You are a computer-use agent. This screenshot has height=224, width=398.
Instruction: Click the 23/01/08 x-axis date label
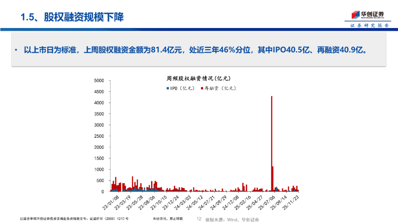pos(111,203)
